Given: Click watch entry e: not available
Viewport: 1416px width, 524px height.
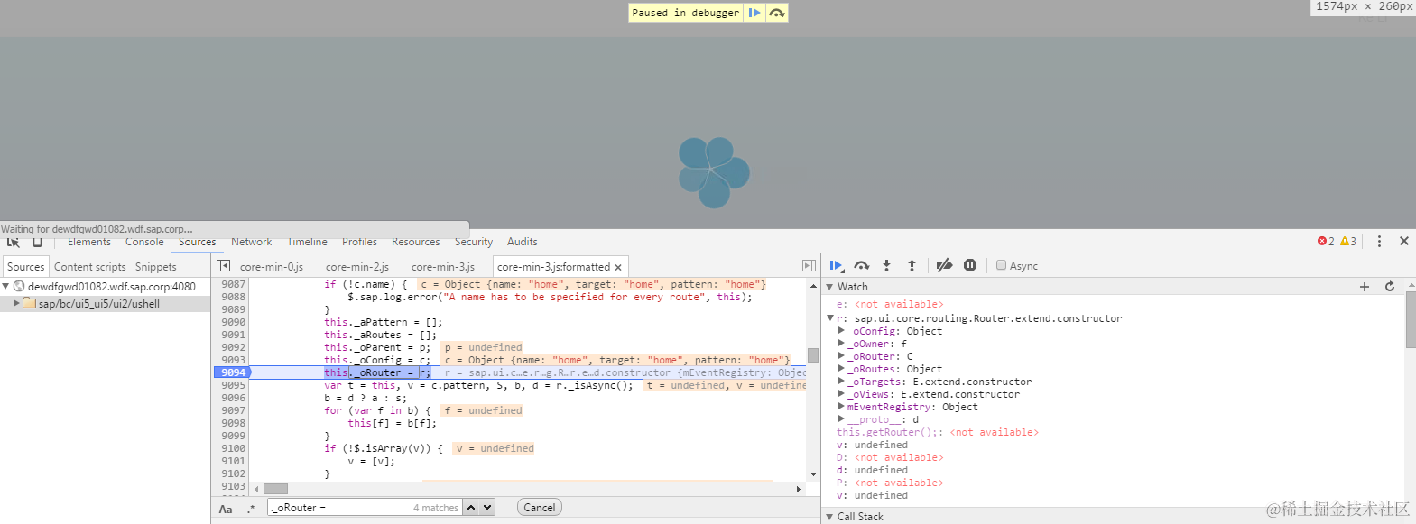Looking at the screenshot, I should point(889,304).
